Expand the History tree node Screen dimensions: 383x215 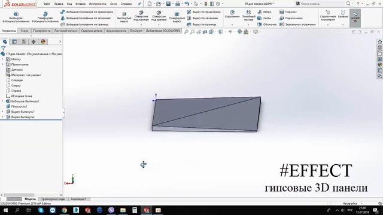tap(2, 59)
